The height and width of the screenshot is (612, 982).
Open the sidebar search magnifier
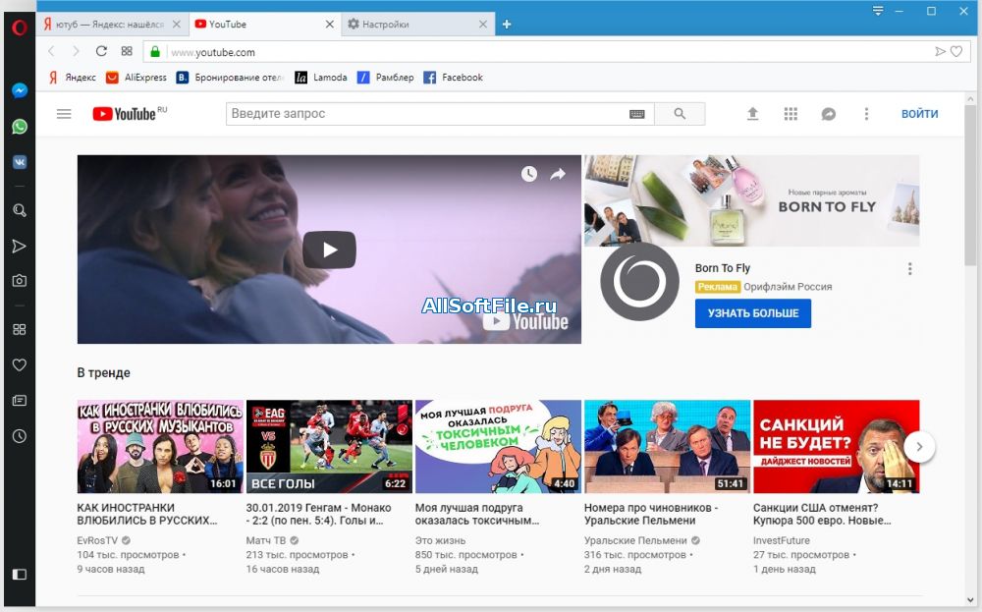pos(20,210)
